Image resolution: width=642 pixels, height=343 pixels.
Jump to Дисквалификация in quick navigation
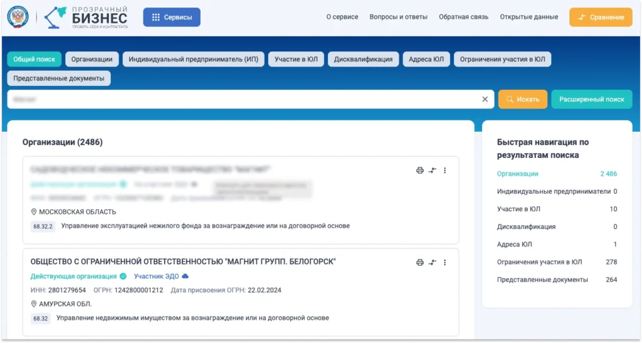point(526,227)
